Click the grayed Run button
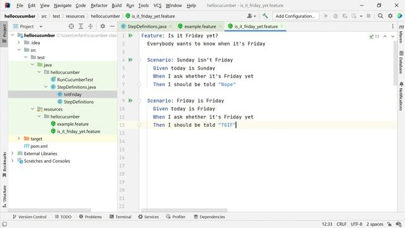Screen dimensions: 405x228 point(326,16)
